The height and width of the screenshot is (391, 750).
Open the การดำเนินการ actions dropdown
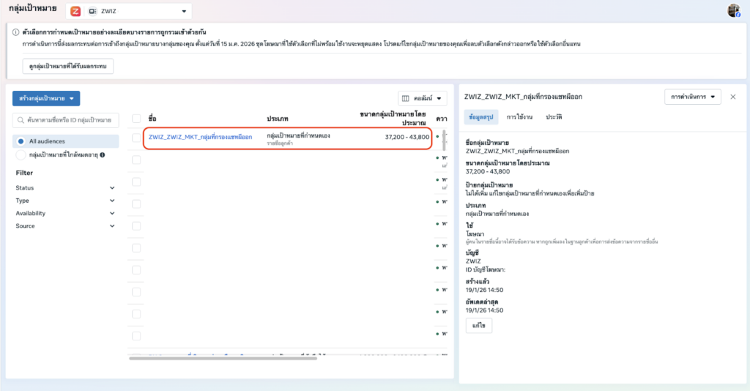click(693, 97)
